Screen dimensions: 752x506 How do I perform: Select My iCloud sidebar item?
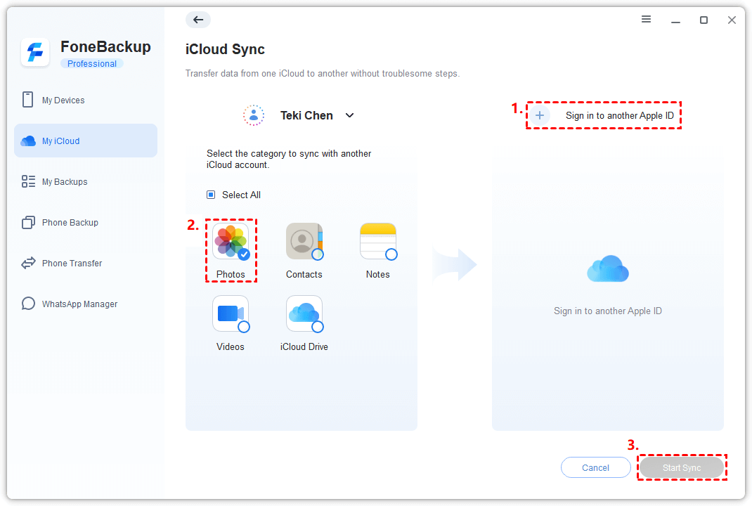85,141
